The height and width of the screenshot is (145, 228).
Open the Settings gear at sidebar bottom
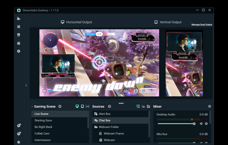coord(18,142)
